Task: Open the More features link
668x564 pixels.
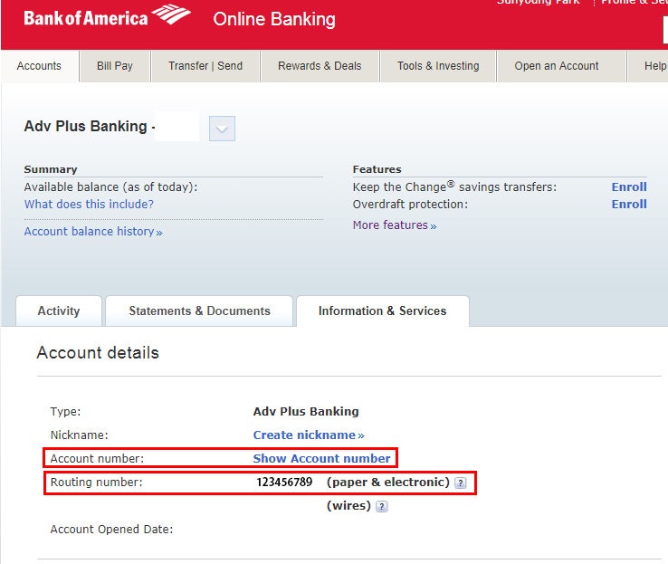Action: coord(395,225)
